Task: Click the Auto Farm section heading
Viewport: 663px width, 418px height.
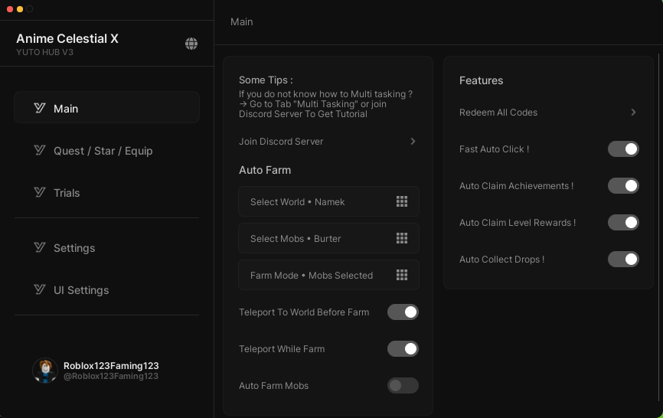Action: (x=265, y=170)
